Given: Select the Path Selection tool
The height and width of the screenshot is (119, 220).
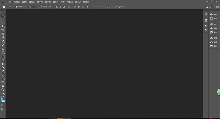Looking at the screenshot, I should pos(3,78).
